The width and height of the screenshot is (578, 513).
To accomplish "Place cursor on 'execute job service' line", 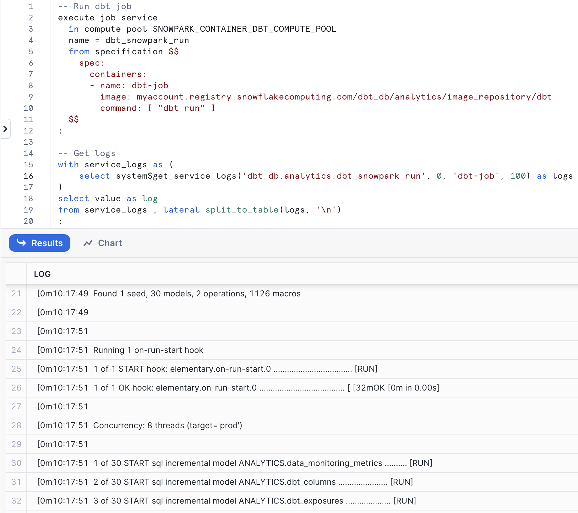I will [108, 18].
